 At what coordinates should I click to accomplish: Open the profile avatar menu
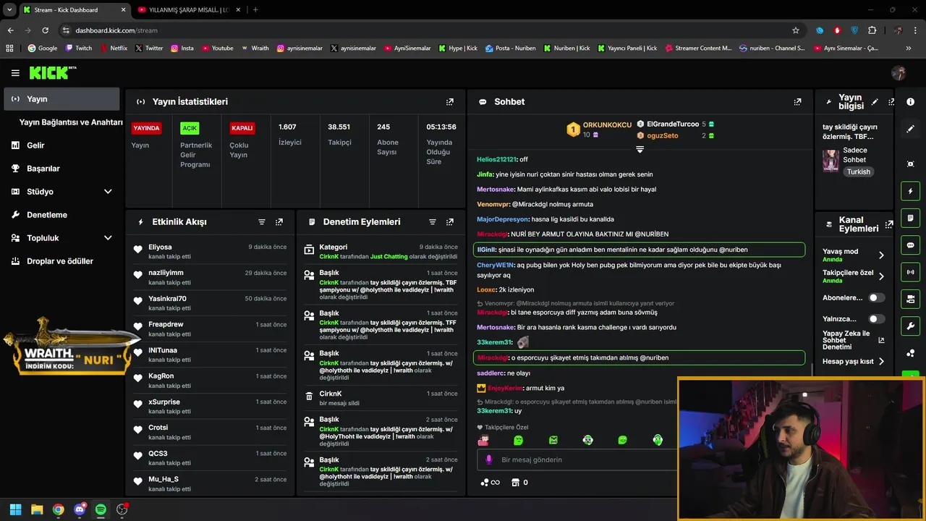coord(899,73)
